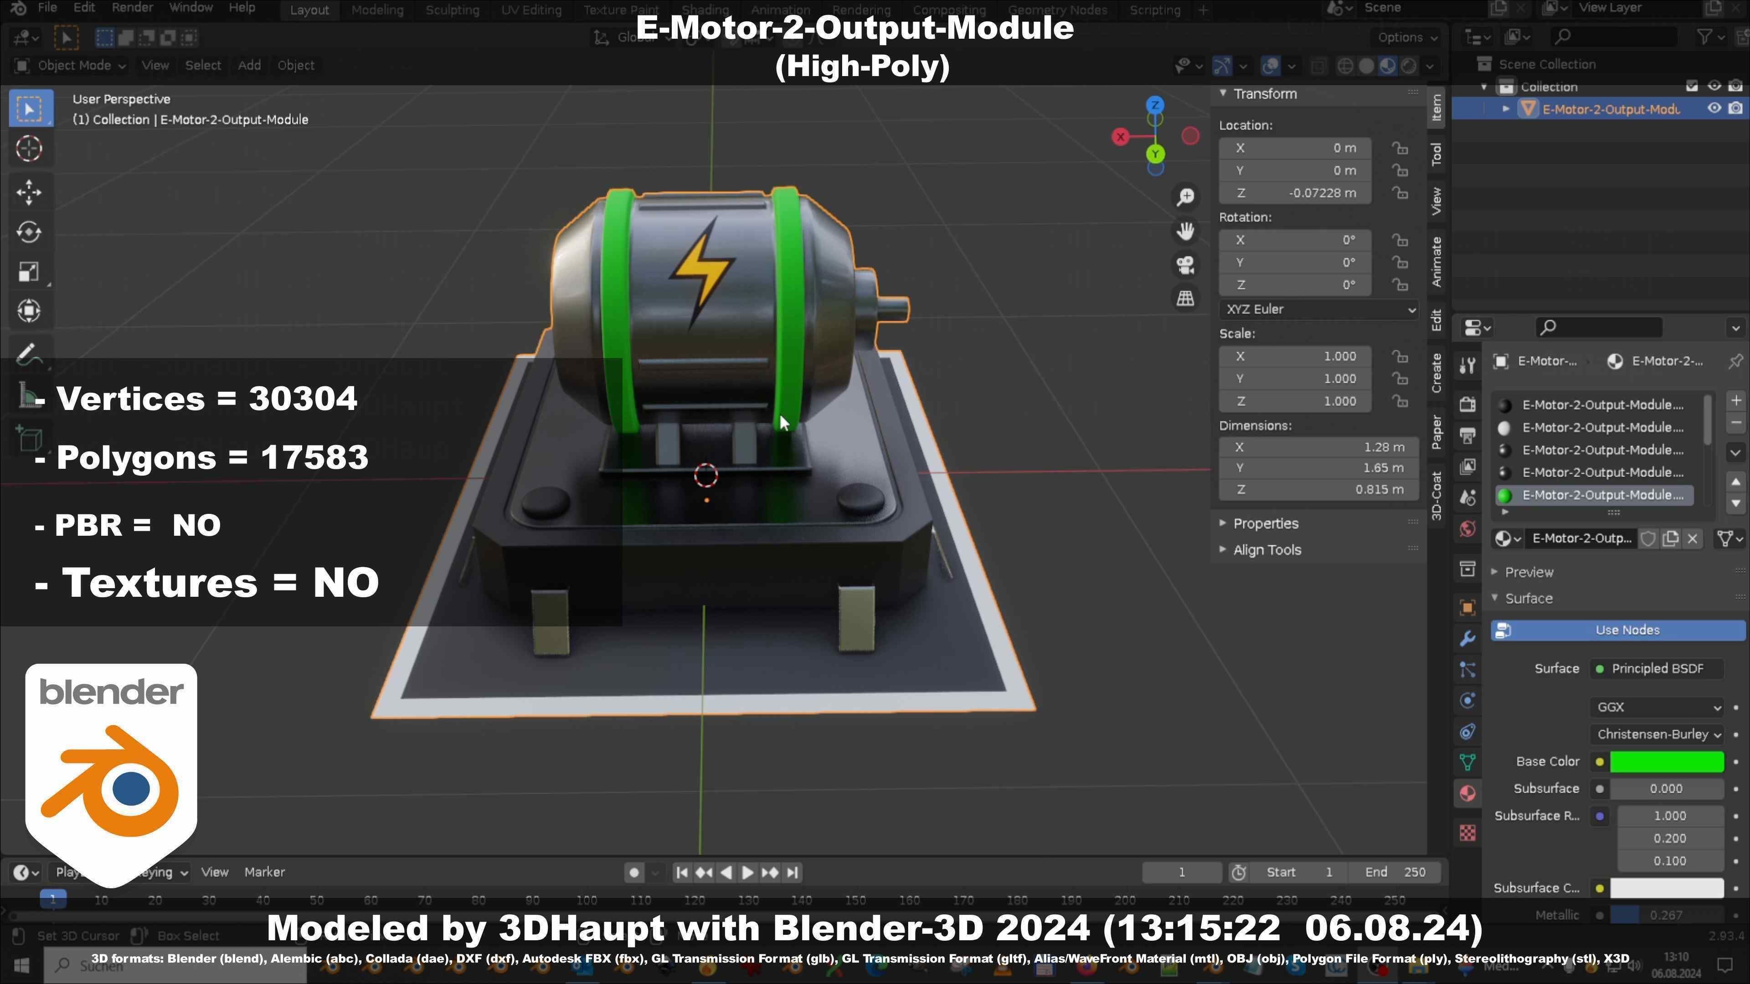Add a new material slot with plus

1736,401
